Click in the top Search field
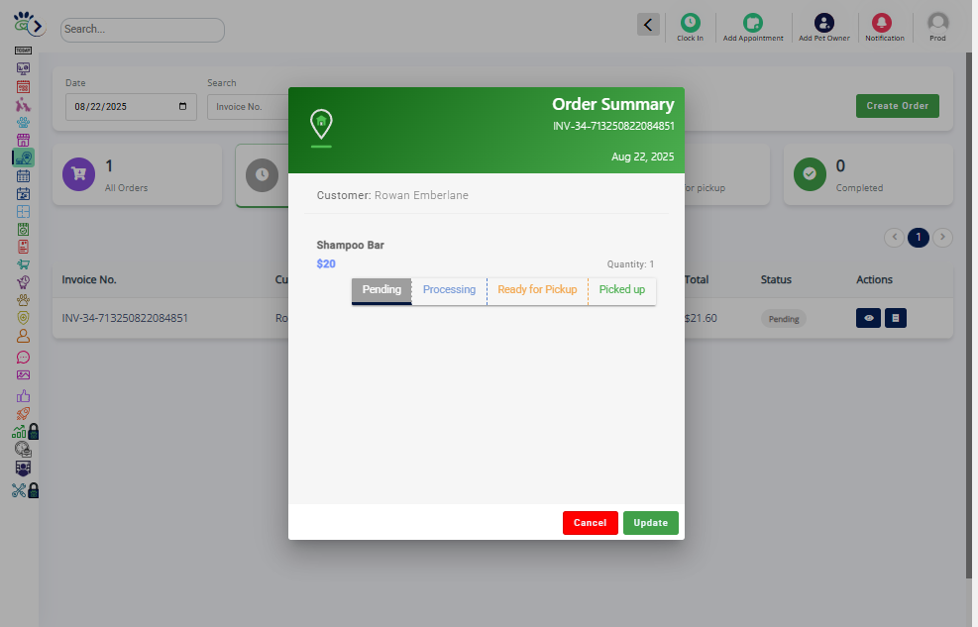This screenshot has height=627, width=978. (143, 30)
